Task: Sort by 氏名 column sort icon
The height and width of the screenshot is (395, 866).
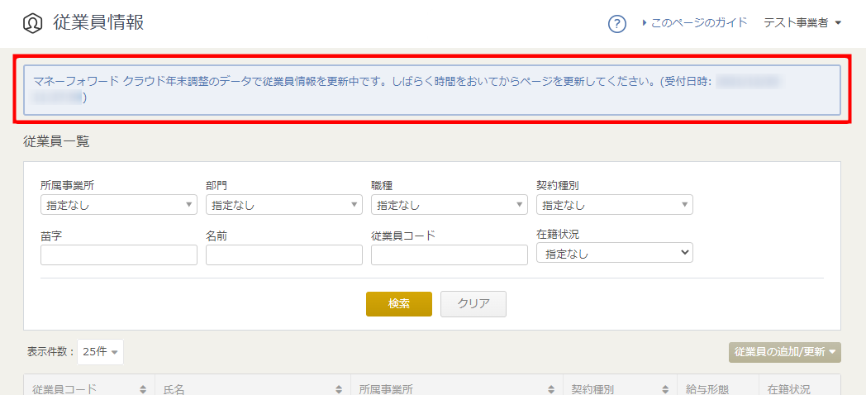Action: click(339, 389)
